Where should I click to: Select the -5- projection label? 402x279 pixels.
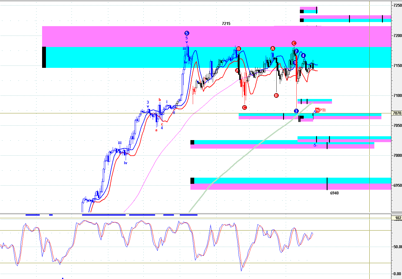coord(315,145)
